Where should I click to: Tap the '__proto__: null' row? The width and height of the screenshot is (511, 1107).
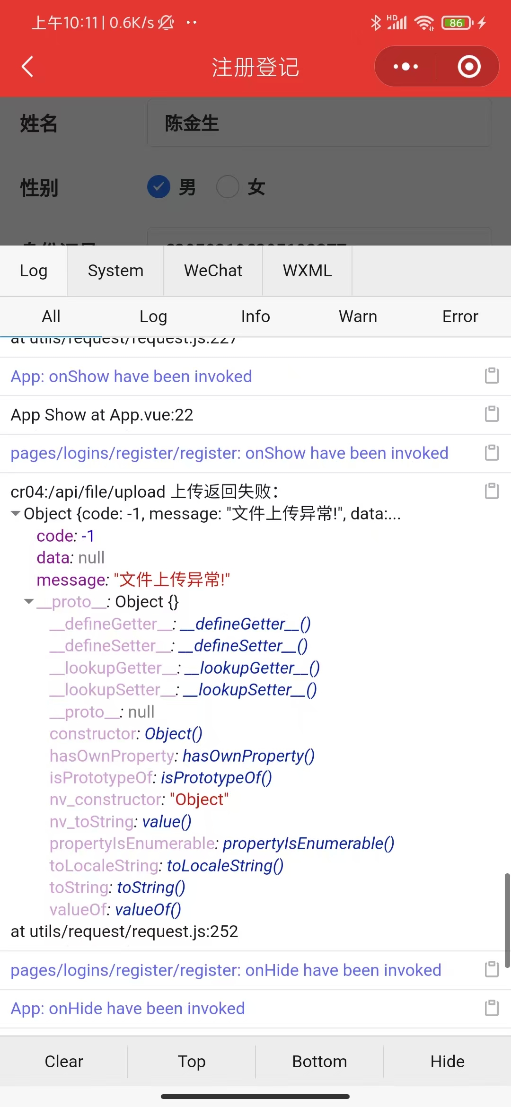pyautogui.click(x=102, y=712)
